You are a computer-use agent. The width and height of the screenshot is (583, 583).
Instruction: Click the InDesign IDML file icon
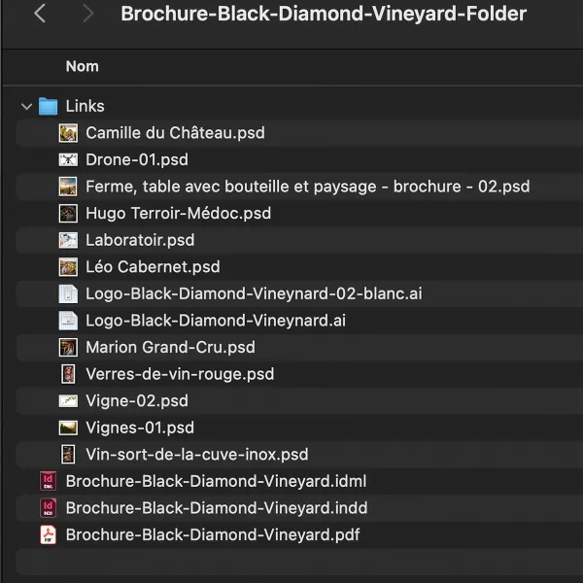coord(49,481)
